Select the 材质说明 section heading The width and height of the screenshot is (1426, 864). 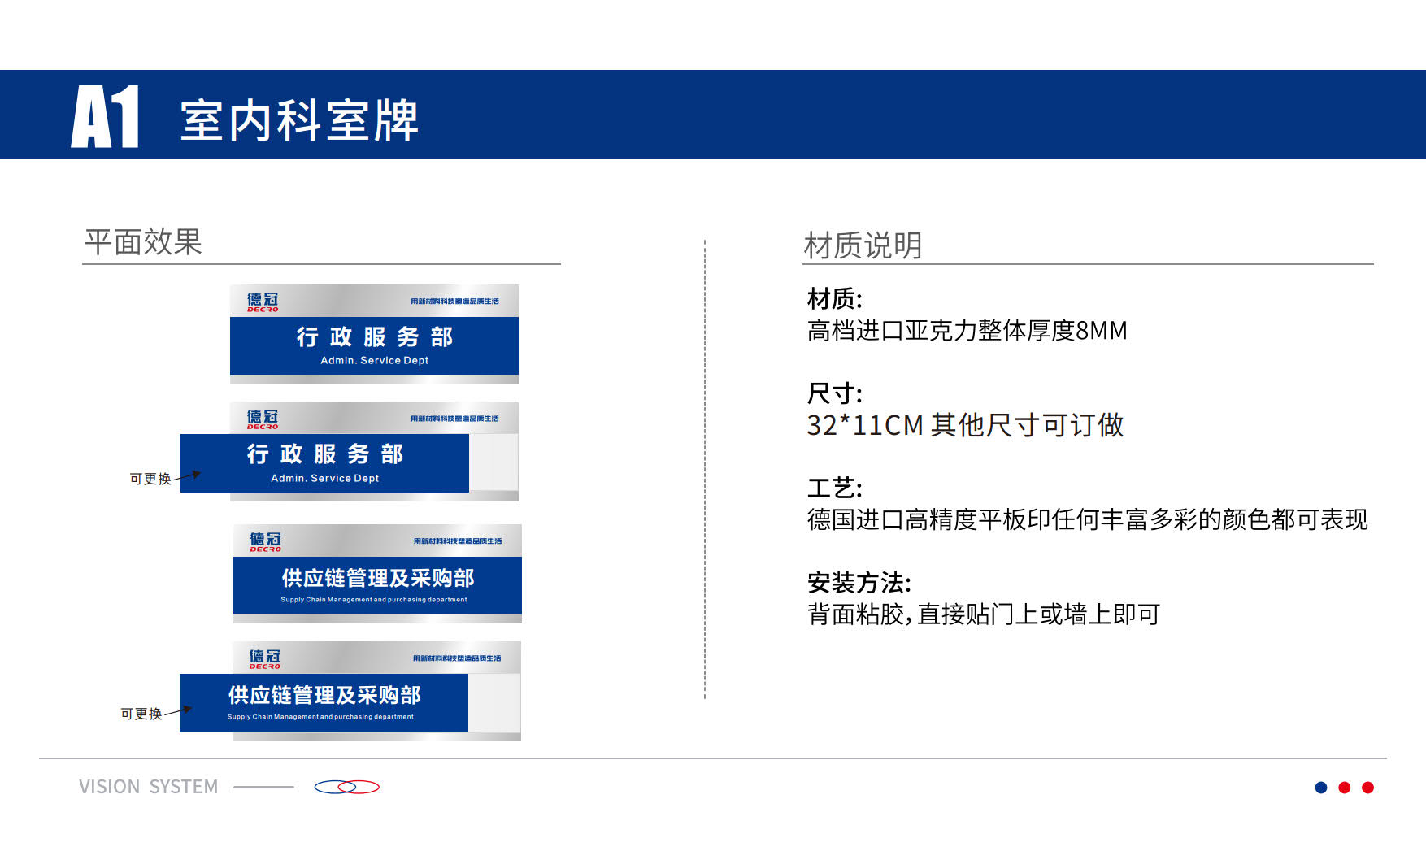pyautogui.click(x=863, y=245)
